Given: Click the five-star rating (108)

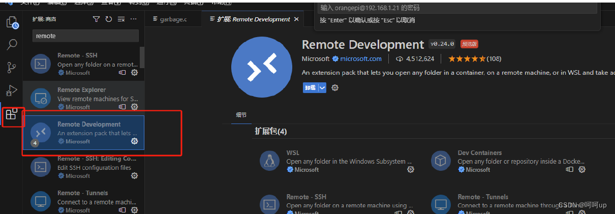Looking at the screenshot, I should tap(474, 59).
